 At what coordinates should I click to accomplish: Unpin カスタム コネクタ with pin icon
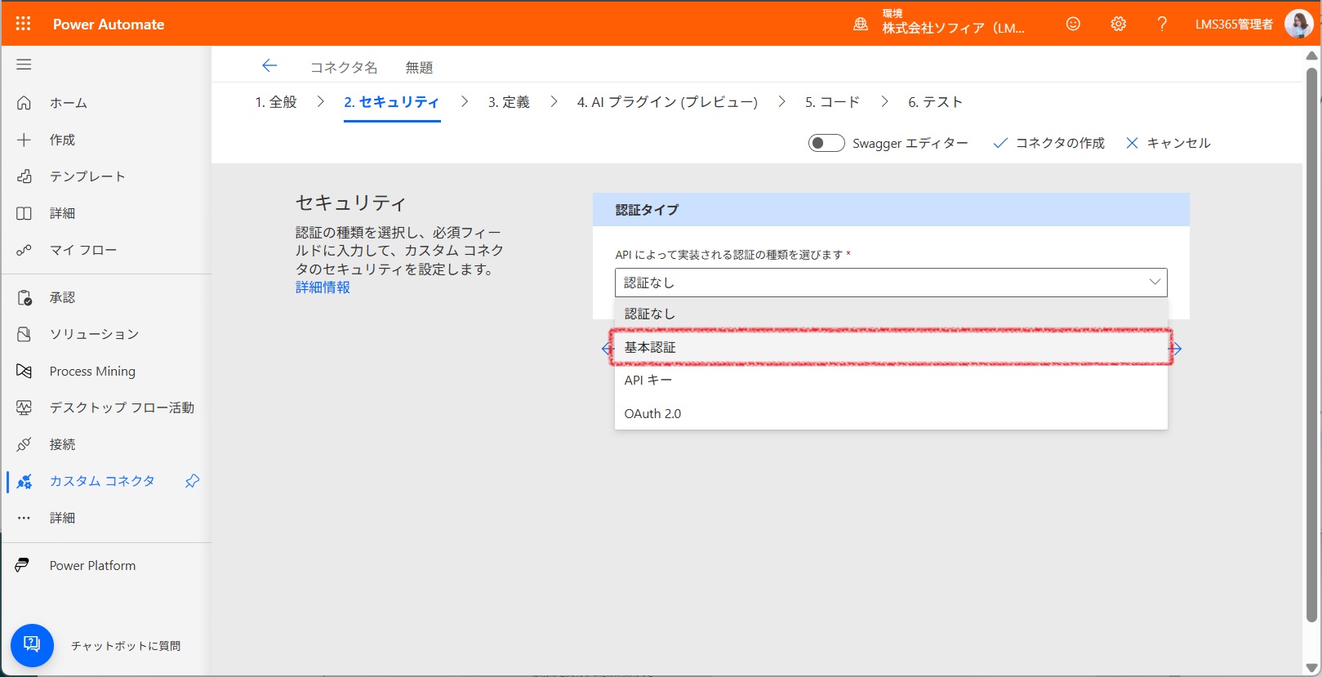192,481
